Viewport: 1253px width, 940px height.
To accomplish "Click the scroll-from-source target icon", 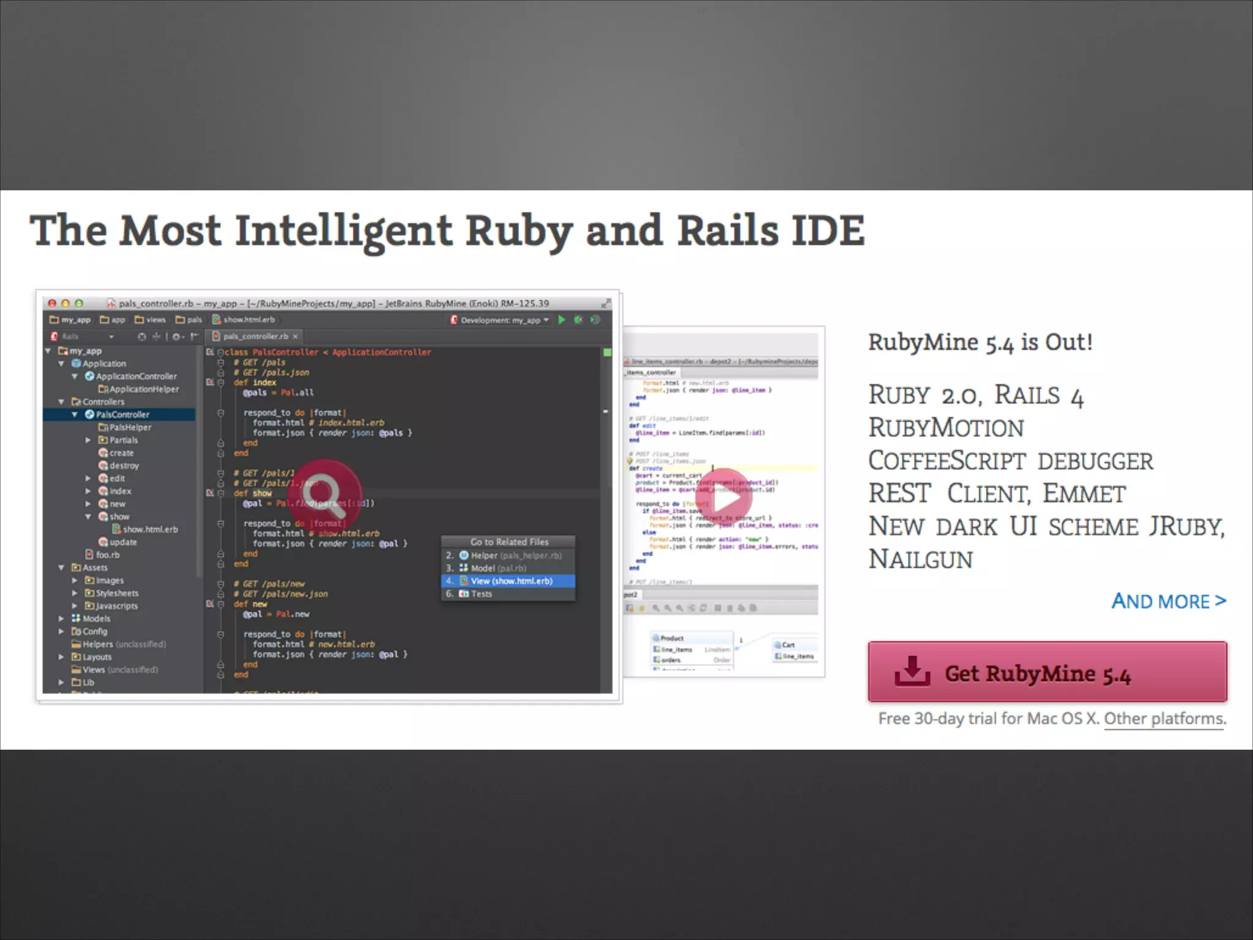I will [x=142, y=336].
